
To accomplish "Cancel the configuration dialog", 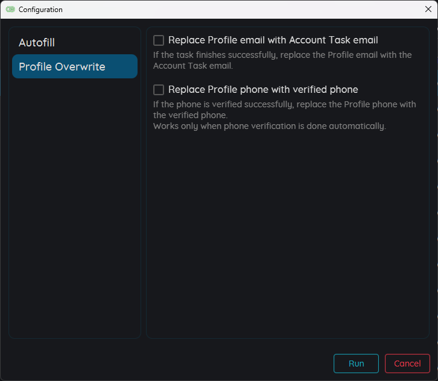I will tap(407, 364).
